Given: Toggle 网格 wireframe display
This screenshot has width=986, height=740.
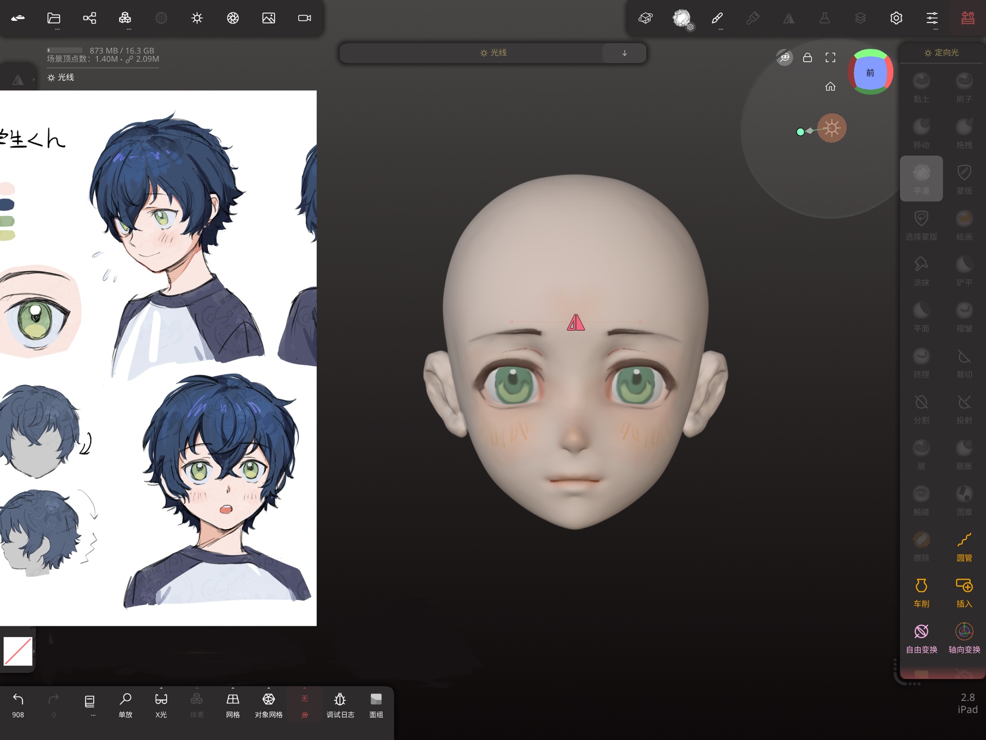Looking at the screenshot, I should (233, 704).
